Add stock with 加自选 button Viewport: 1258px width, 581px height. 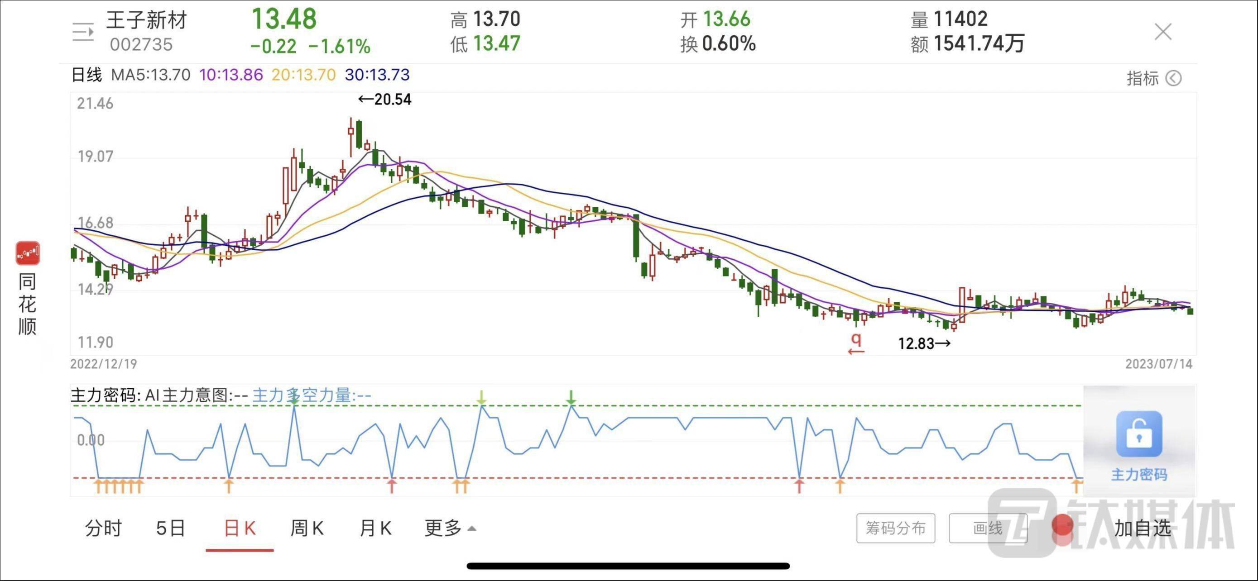(x=1142, y=529)
